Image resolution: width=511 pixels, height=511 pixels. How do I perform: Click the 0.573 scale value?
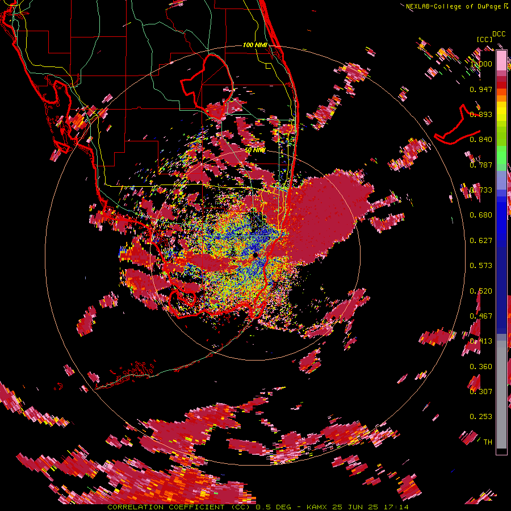481,266
